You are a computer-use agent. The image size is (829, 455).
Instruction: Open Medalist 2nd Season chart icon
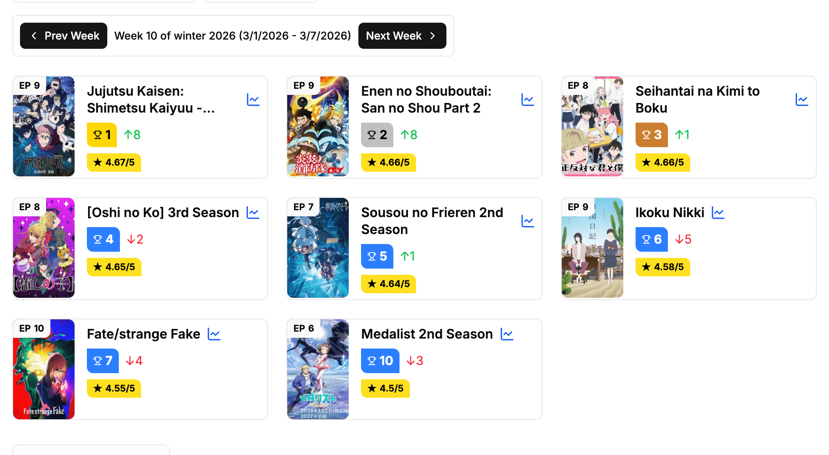507,334
